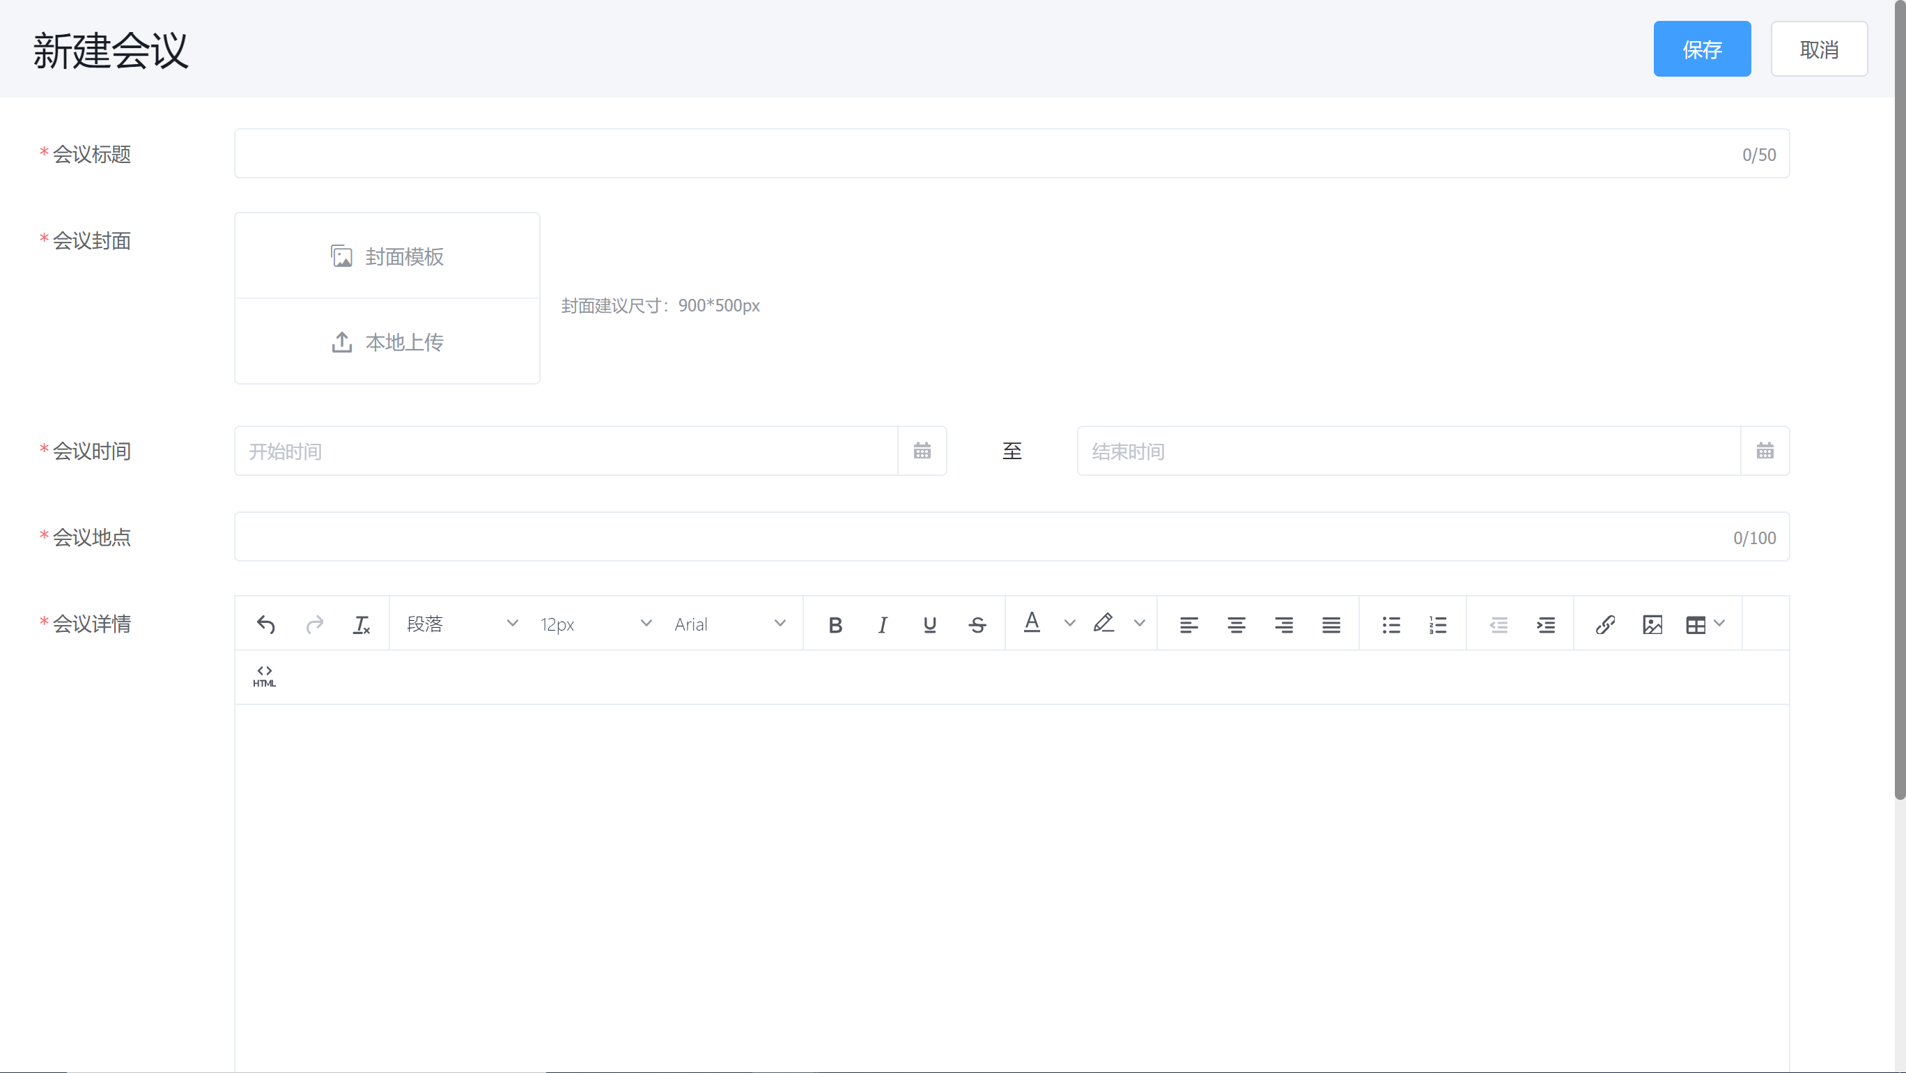
Task: Align text left
Action: point(1189,624)
